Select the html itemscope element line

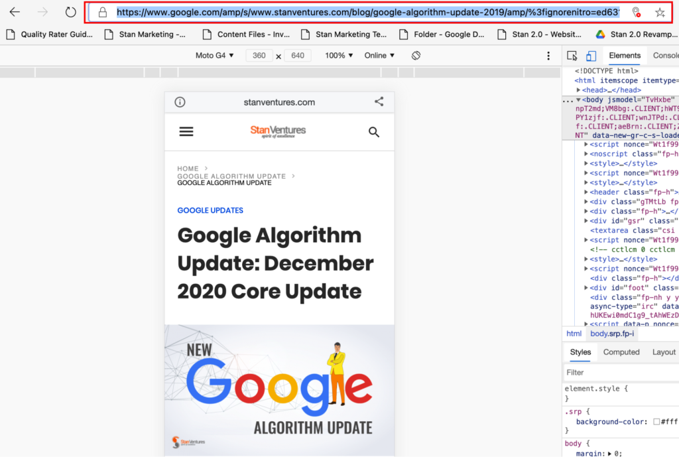click(x=626, y=80)
